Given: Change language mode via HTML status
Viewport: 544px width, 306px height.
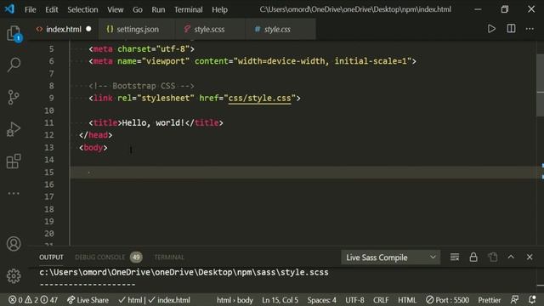Looking at the screenshot, I should tap(407, 300).
